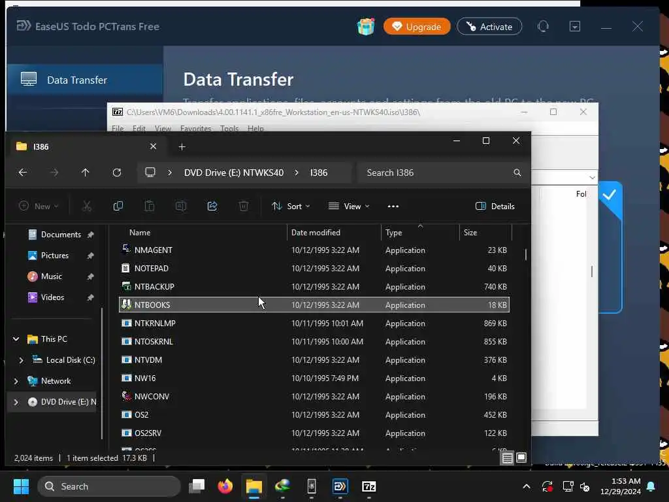Image resolution: width=669 pixels, height=502 pixels.
Task: Close the I386 Explorer tab
Action: tap(153, 146)
